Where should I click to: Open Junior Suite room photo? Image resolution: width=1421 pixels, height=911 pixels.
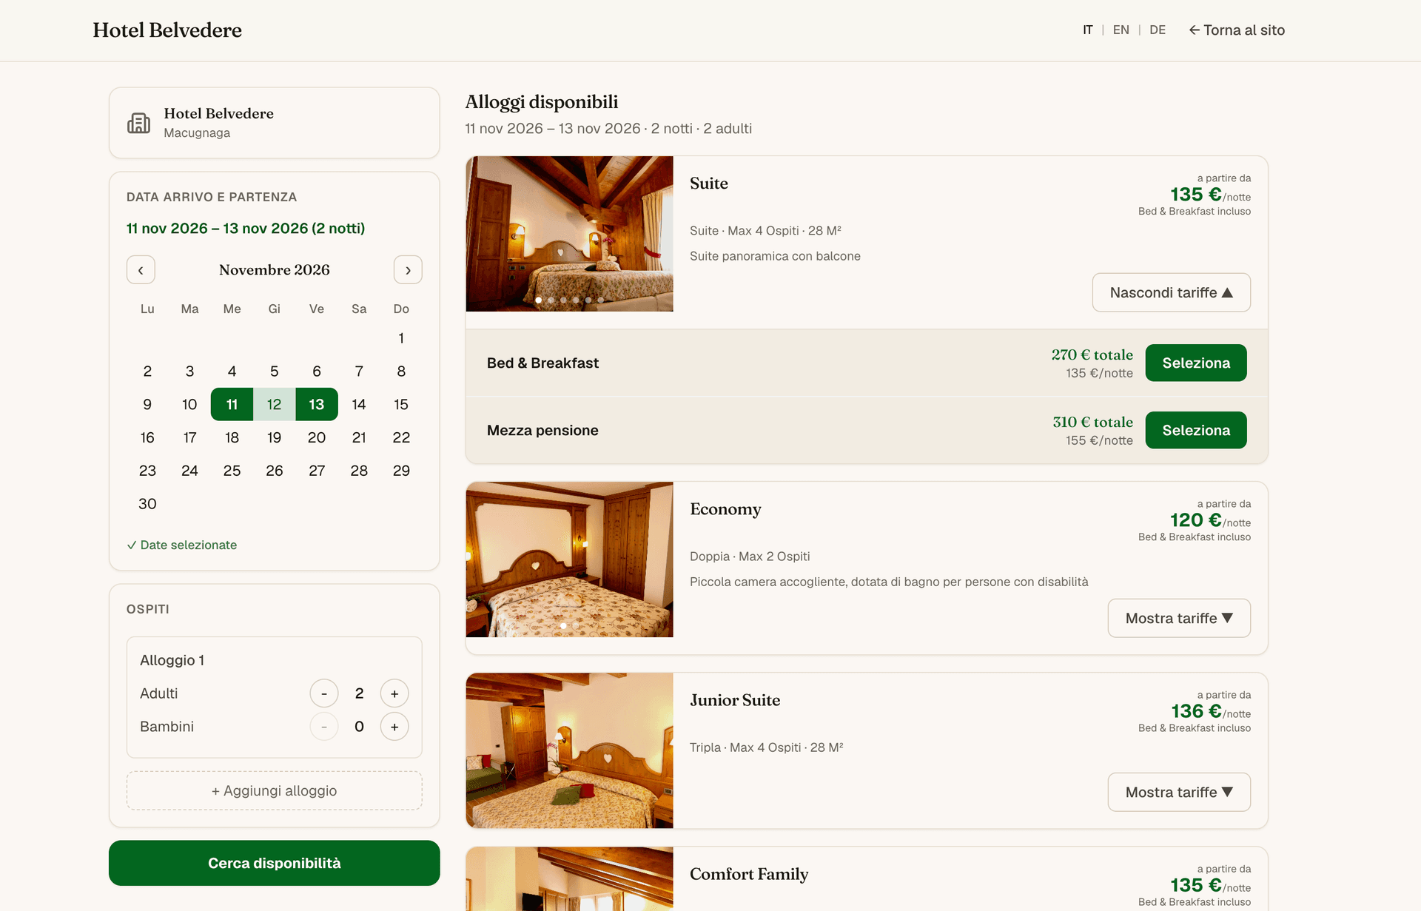click(x=570, y=750)
